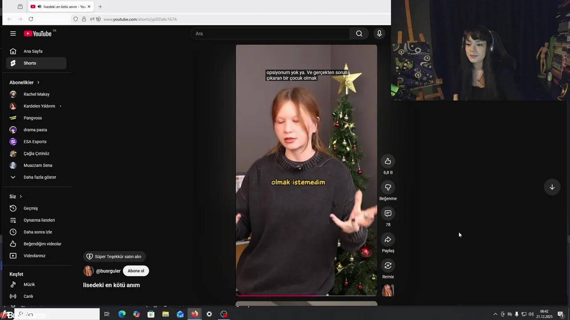
Task: Go back in browser history
Action: click(9, 19)
